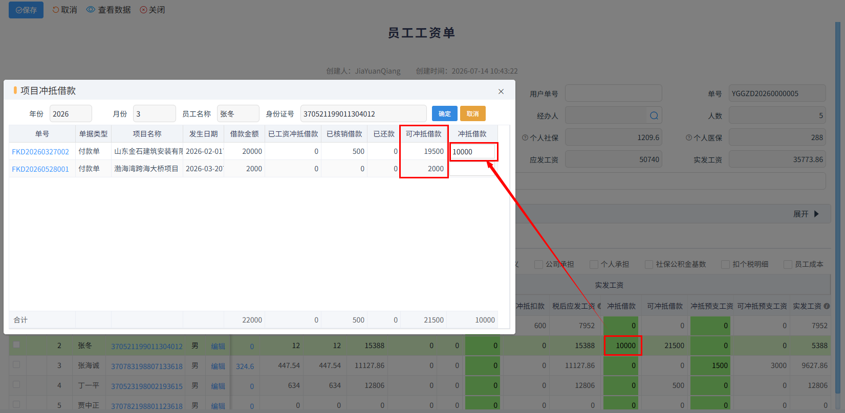Click the 可冲抵借款 column header in dialog
Viewport: 845px width, 413px height.
coord(424,134)
